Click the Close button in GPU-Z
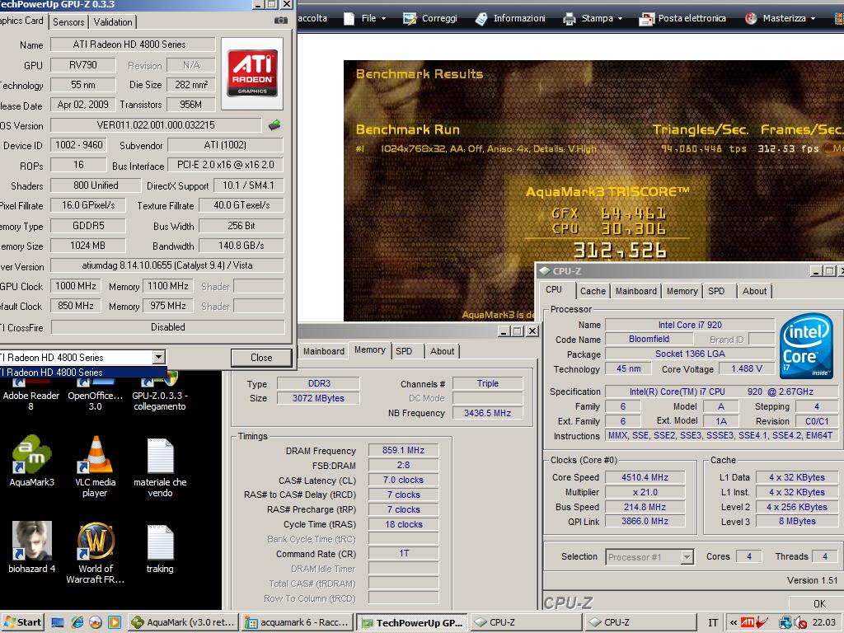This screenshot has width=844, height=633. 261,358
